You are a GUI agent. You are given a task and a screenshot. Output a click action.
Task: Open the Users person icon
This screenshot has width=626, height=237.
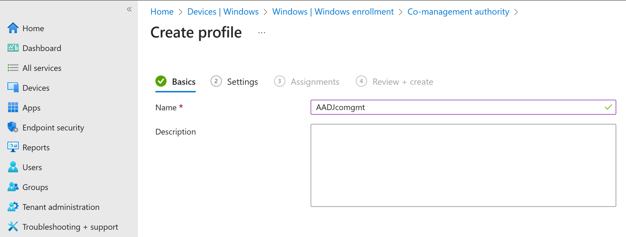click(x=13, y=167)
